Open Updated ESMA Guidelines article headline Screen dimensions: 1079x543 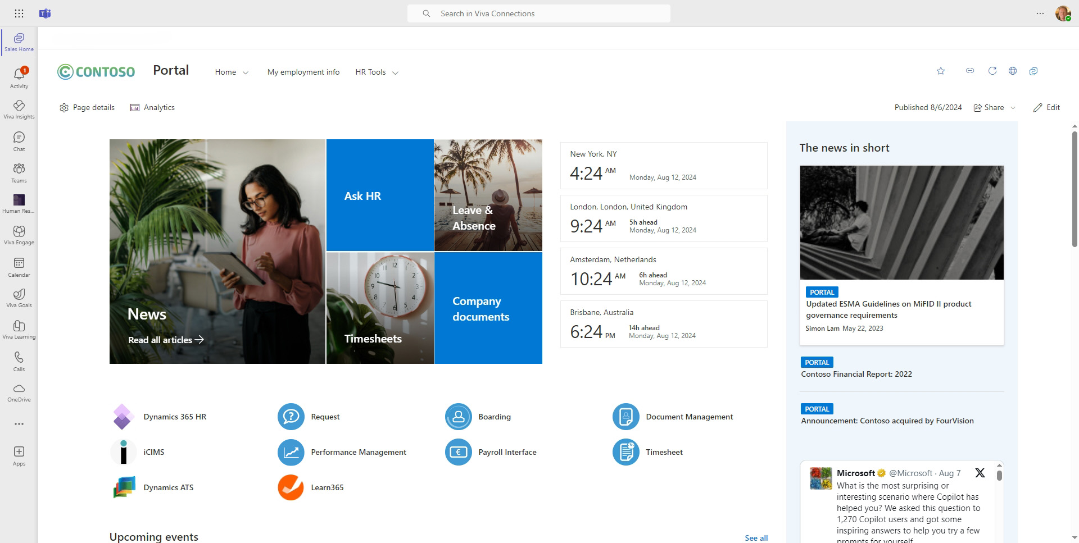[888, 309]
